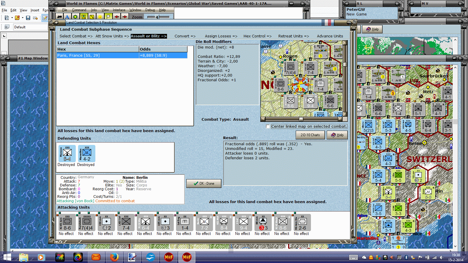468x263 pixels.
Task: Click the open folder icon in the office toolbar
Action: click(17, 18)
